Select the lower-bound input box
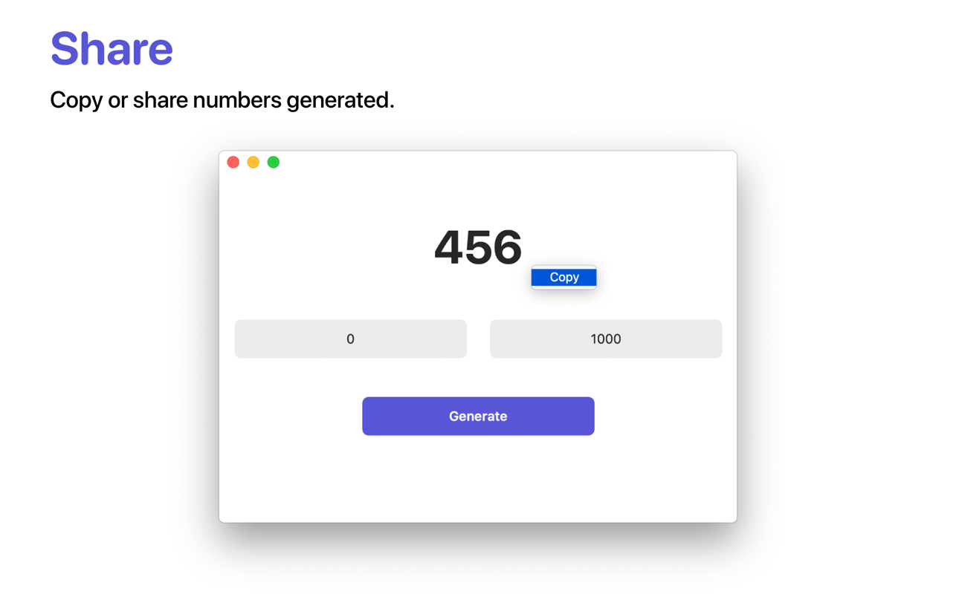The image size is (956, 597). pyautogui.click(x=350, y=339)
